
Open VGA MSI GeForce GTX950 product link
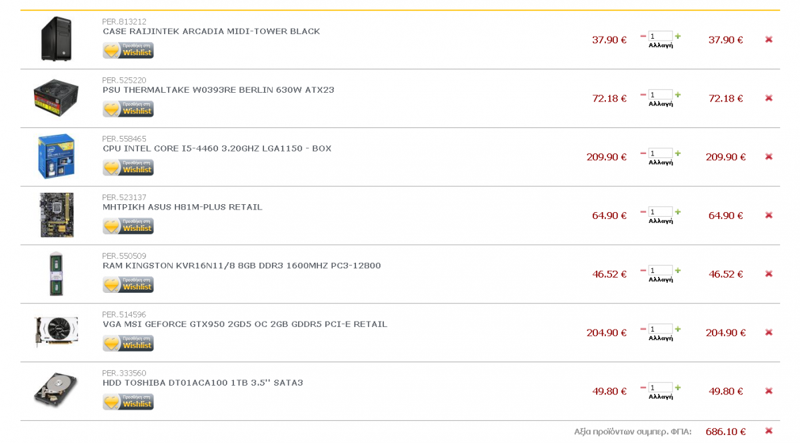245,324
